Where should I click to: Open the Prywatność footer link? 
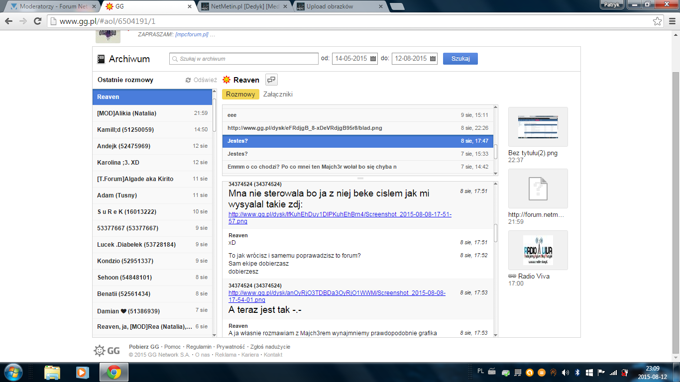230,347
